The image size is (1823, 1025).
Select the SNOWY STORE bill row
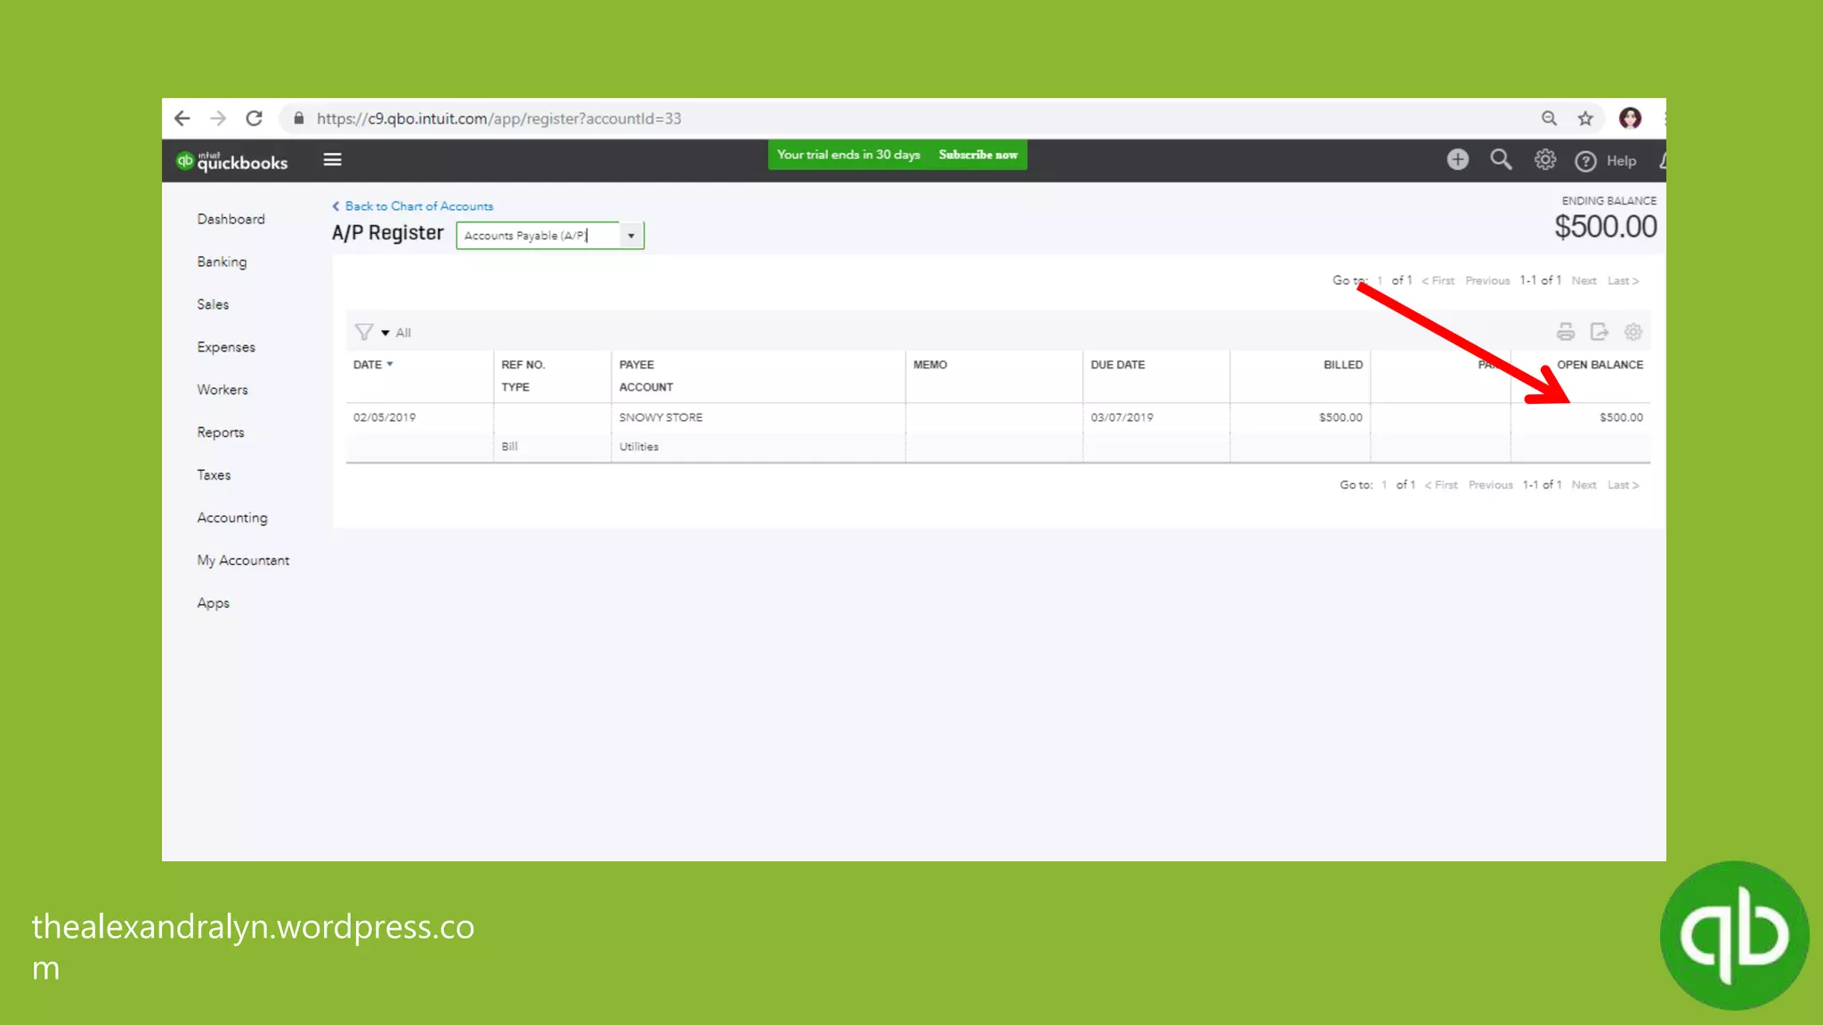coord(660,417)
